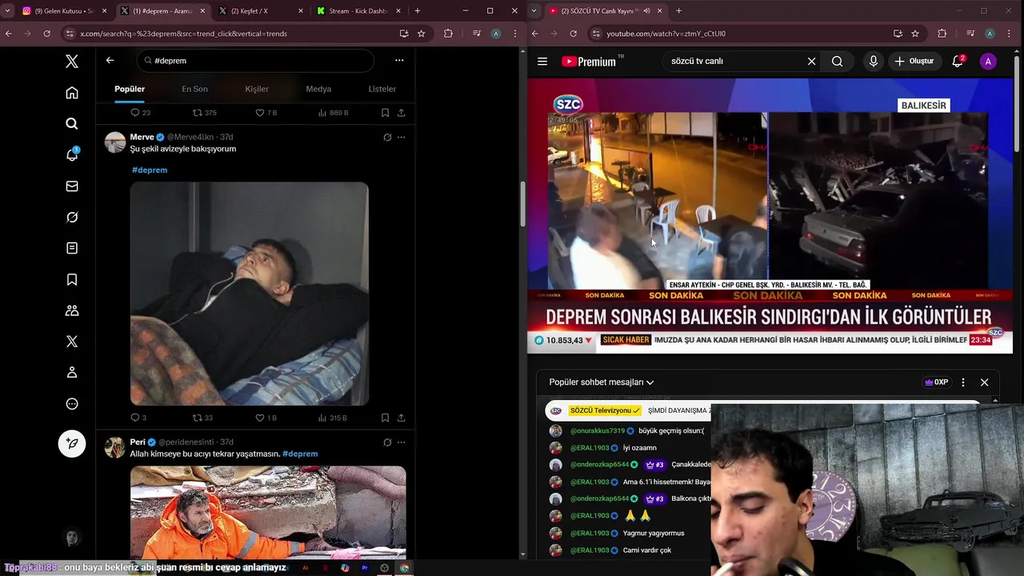Viewport: 1024px width, 576px height.
Task: Open Grok icon in X sidebar
Action: 72,218
